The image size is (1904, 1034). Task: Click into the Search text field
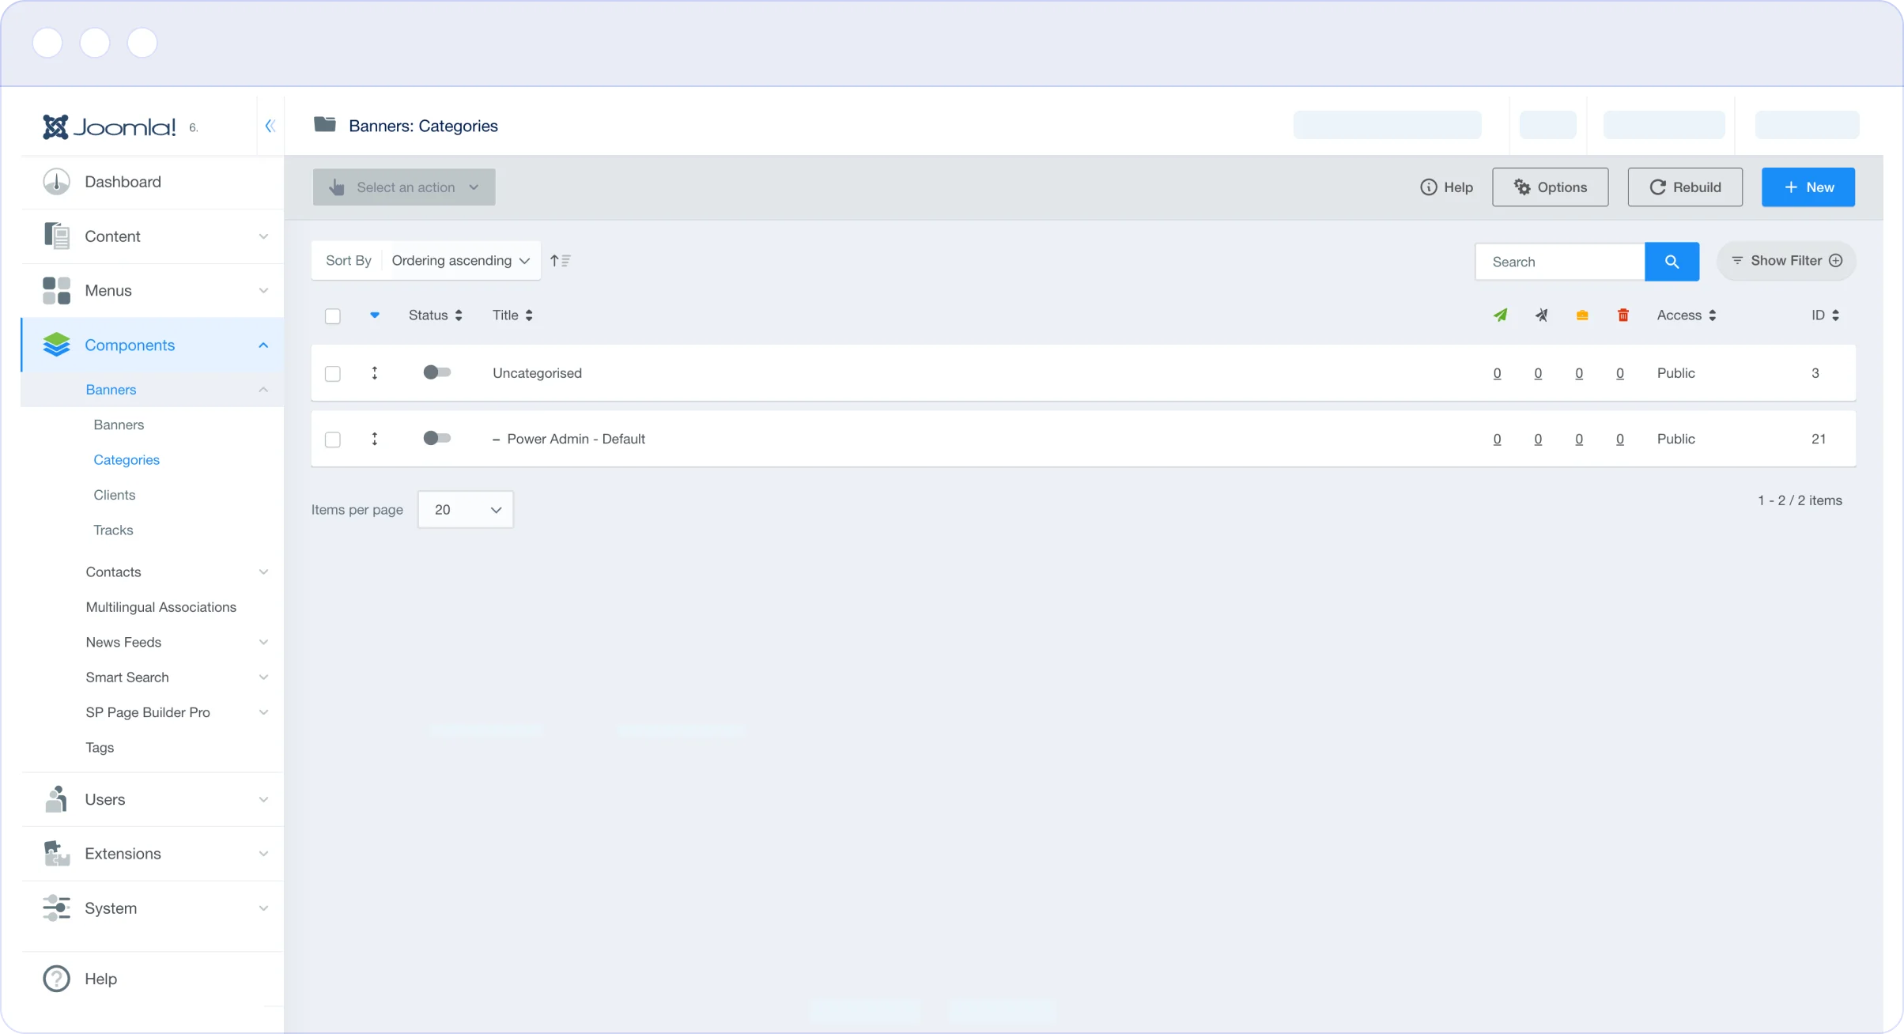[x=1560, y=262]
